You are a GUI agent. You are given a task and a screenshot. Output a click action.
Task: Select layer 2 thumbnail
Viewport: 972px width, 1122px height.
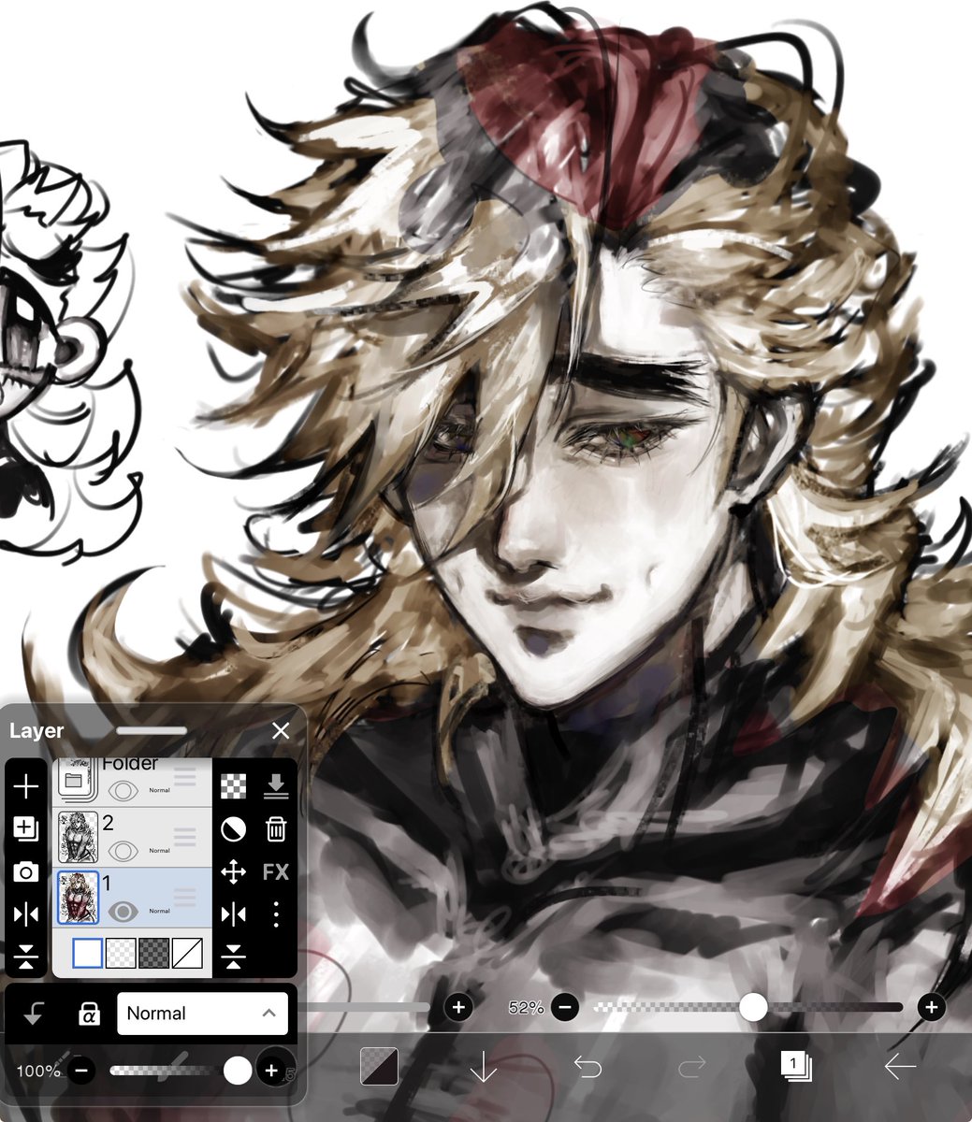point(78,837)
